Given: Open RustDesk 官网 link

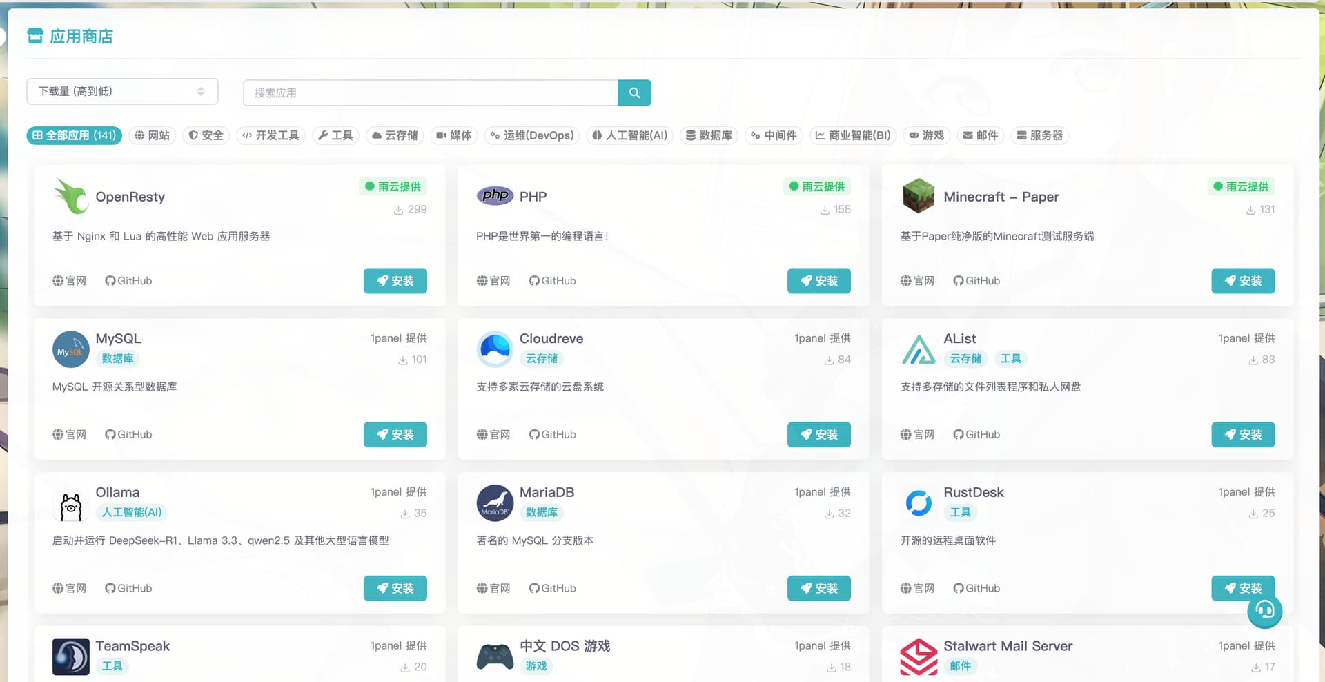Looking at the screenshot, I should (917, 588).
